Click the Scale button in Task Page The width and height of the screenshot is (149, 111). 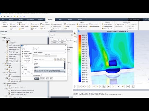point(55,40)
